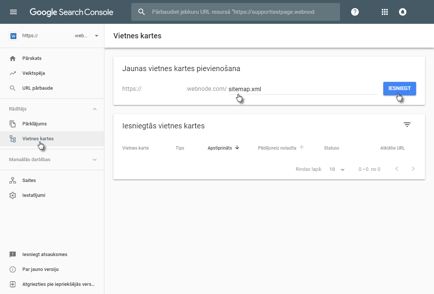Open the Help question mark icon
The image size is (434, 294).
[355, 12]
